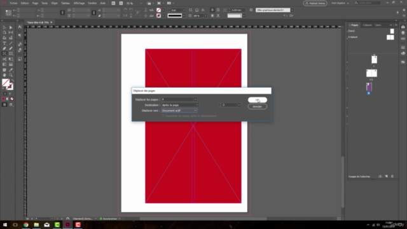Click the Publish Online button
Screen dimensions: 407x229
pos(315,3)
